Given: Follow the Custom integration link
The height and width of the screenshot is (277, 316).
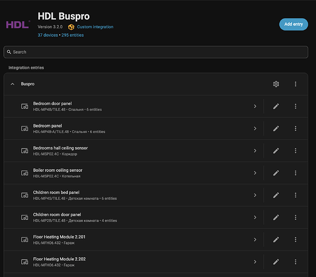Looking at the screenshot, I should [x=95, y=27].
